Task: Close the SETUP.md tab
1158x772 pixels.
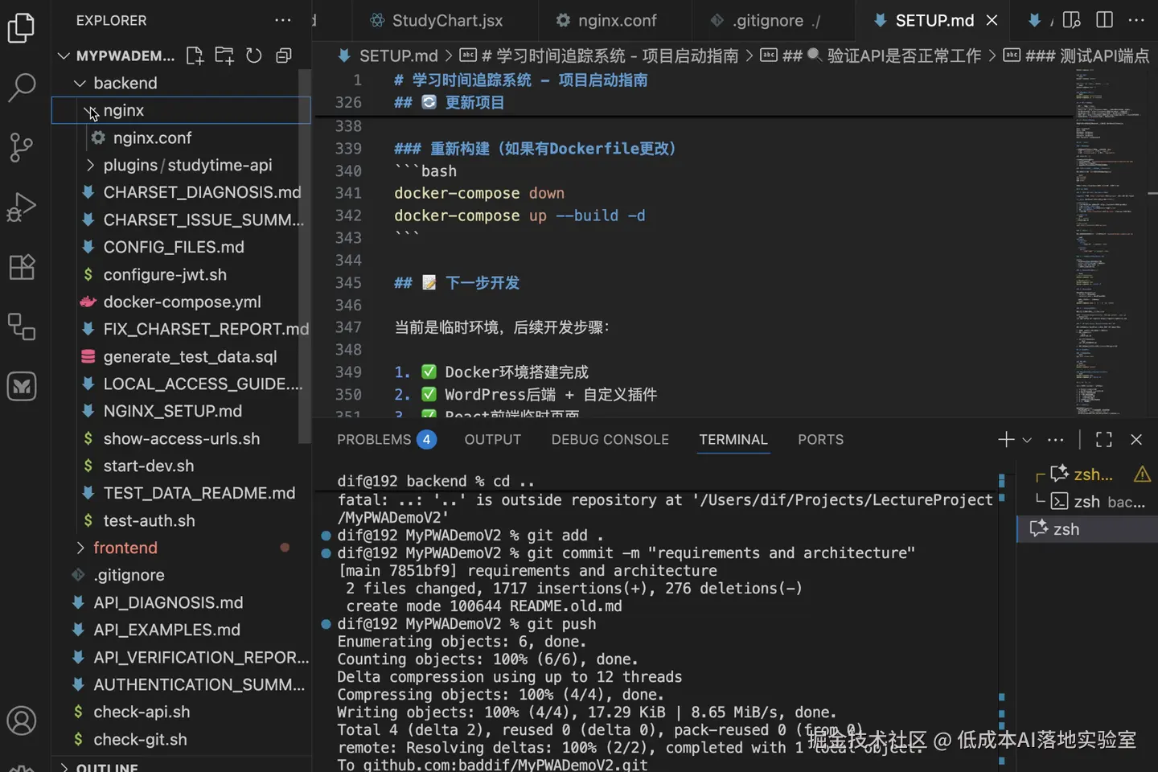Action: tap(992, 20)
